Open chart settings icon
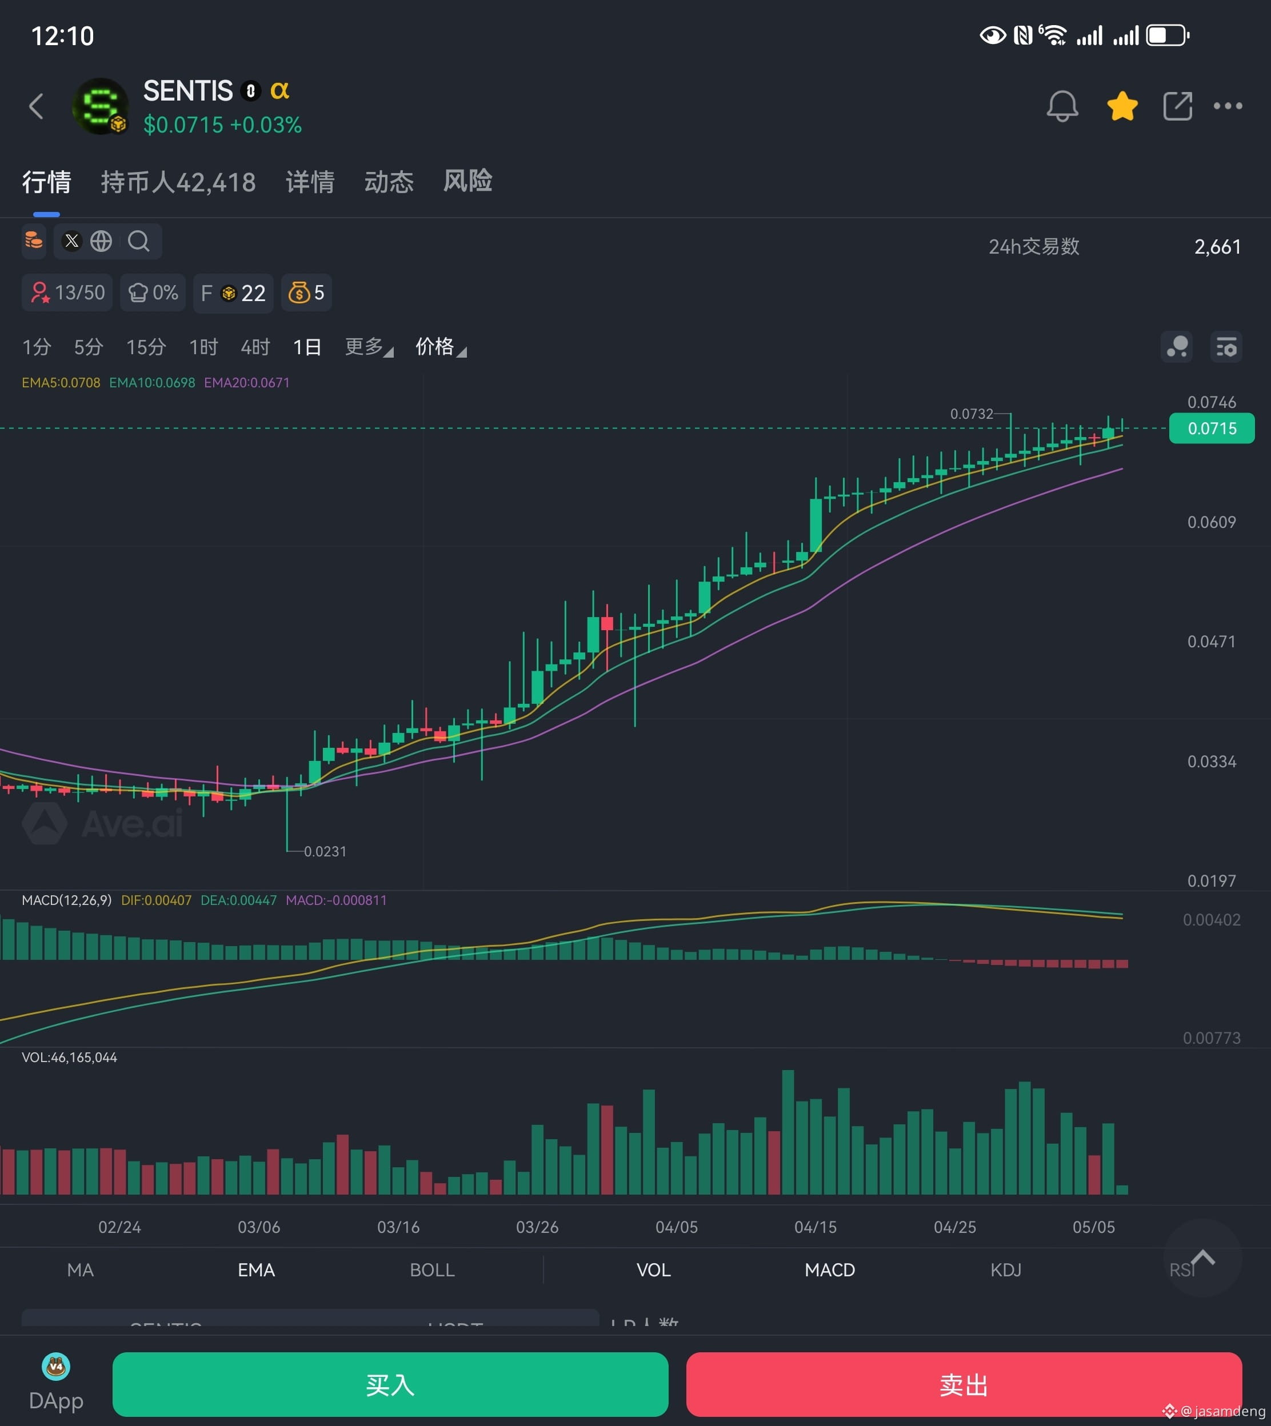 (1226, 346)
